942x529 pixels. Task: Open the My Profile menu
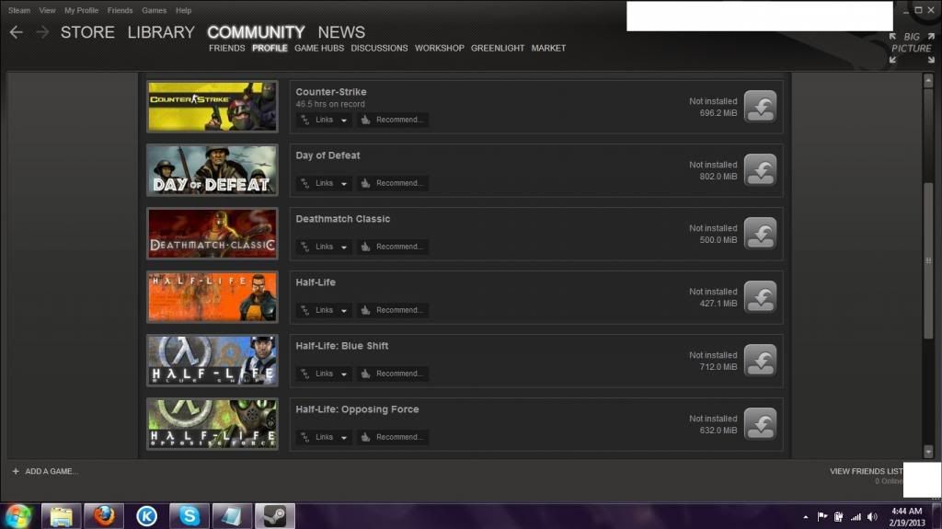pos(81,10)
